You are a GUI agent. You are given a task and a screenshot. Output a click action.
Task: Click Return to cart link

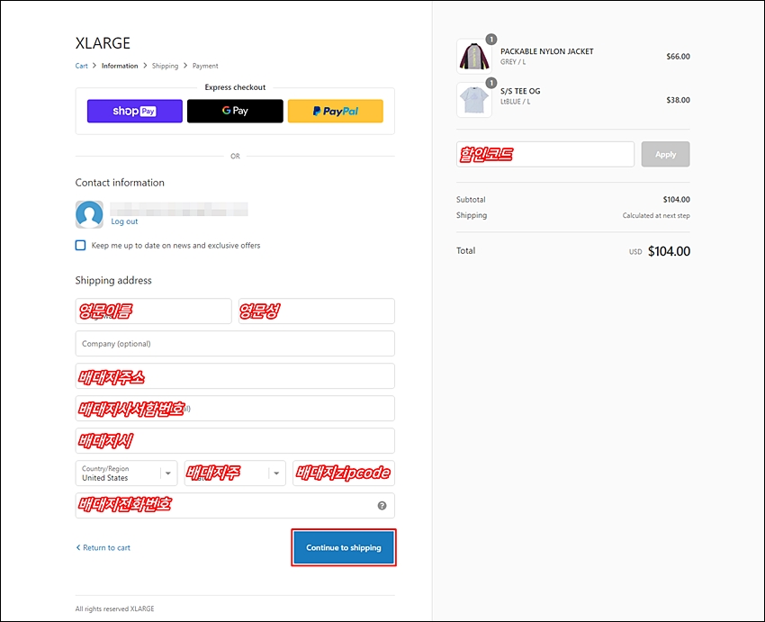pyautogui.click(x=103, y=548)
